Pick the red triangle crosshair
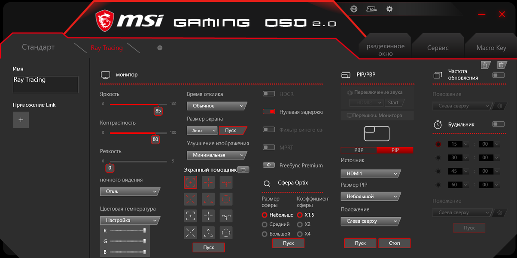The width and height of the screenshot is (517, 258). point(208,199)
